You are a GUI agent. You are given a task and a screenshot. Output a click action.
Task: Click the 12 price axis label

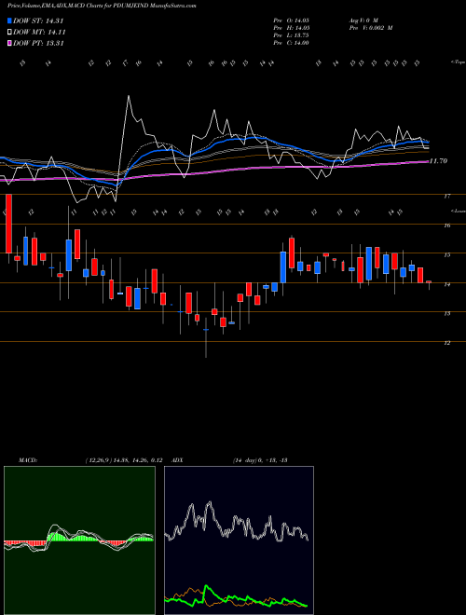447,343
